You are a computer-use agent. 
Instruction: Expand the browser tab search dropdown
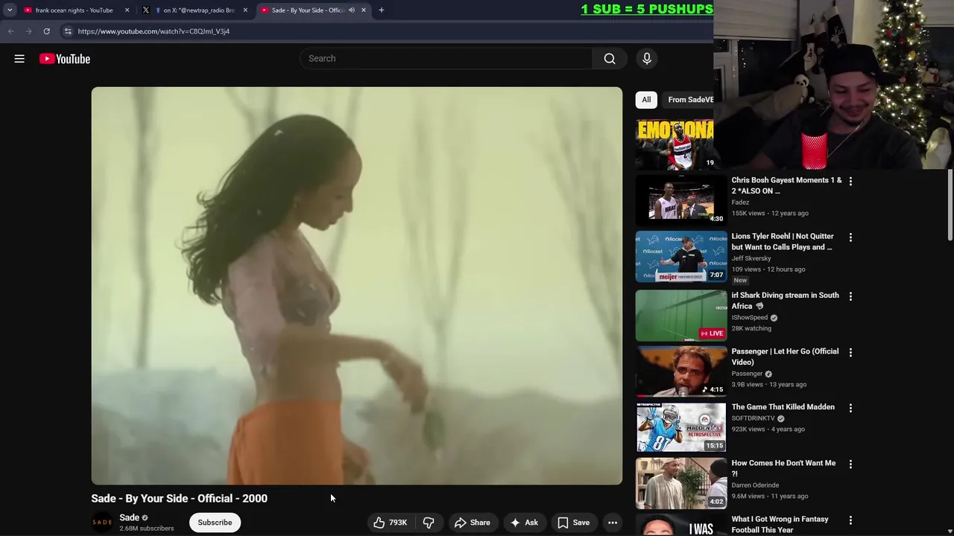click(x=10, y=10)
